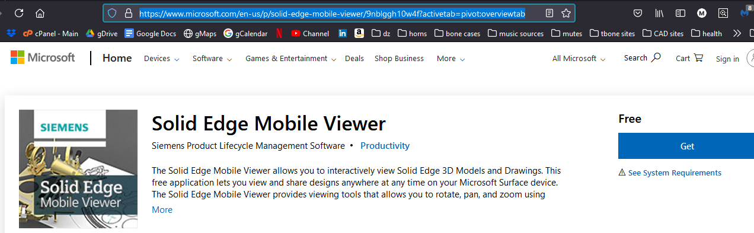Viewport: 754px width, 233px height.
Task: Expand description with the More link
Action: [x=162, y=209]
